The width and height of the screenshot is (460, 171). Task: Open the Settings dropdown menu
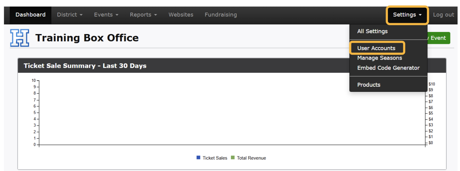pos(407,15)
